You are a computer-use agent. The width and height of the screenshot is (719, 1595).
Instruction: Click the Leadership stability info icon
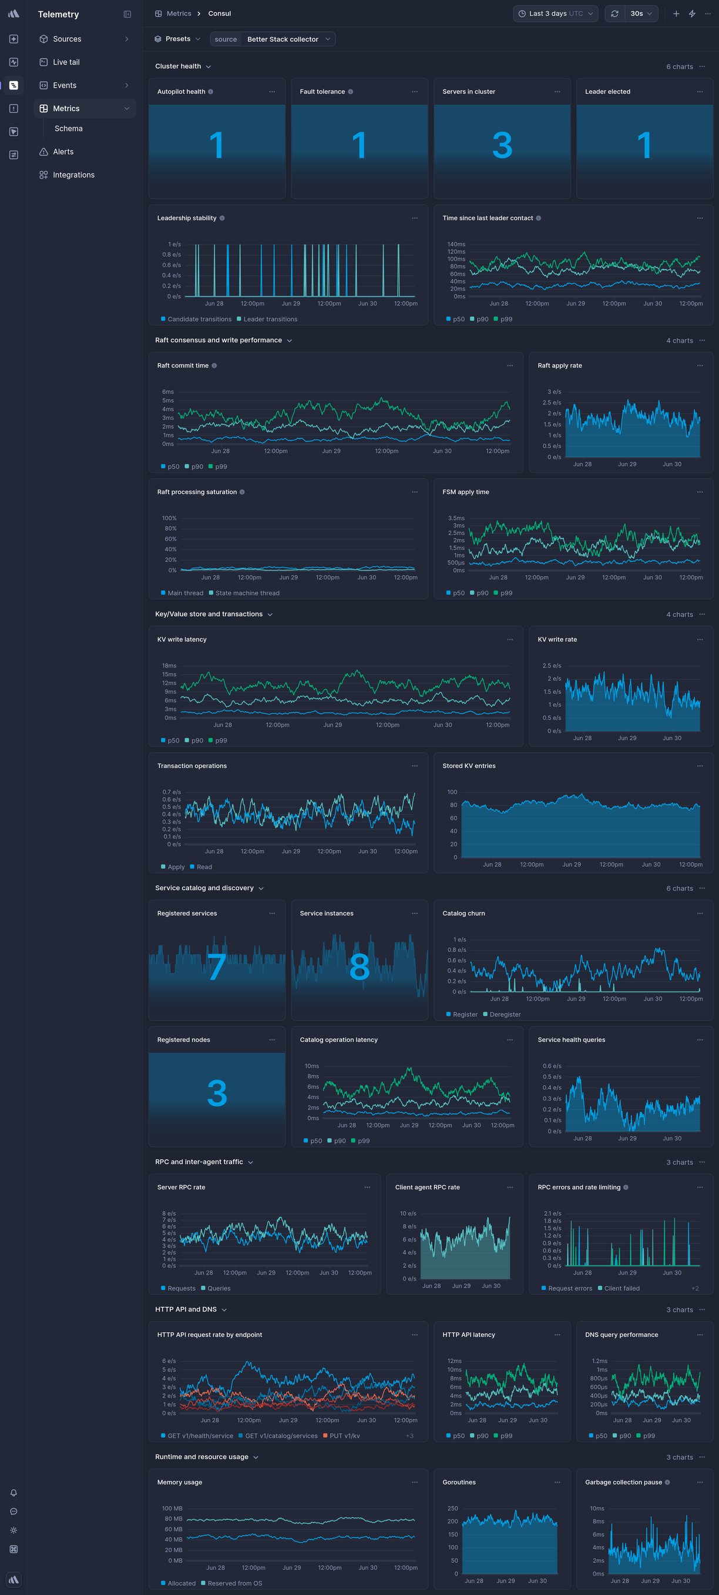click(x=222, y=218)
